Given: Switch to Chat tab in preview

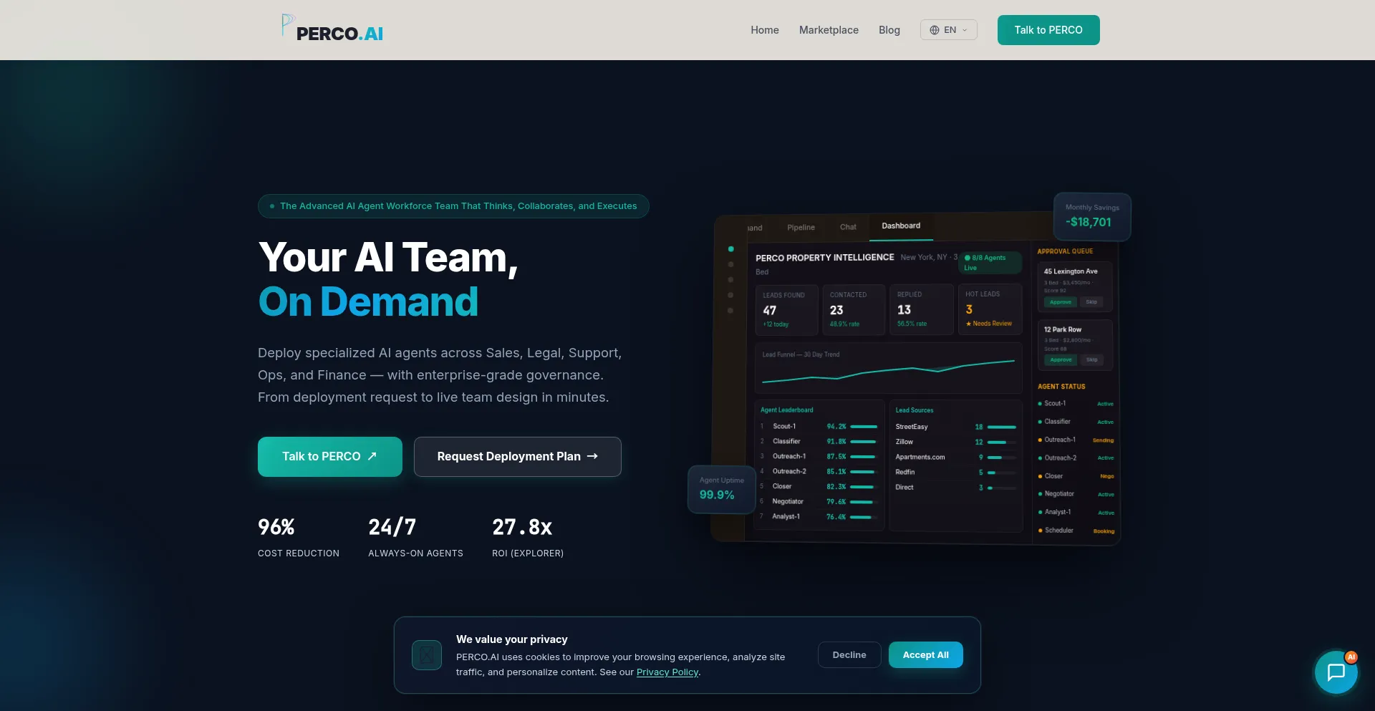Looking at the screenshot, I should click(848, 227).
